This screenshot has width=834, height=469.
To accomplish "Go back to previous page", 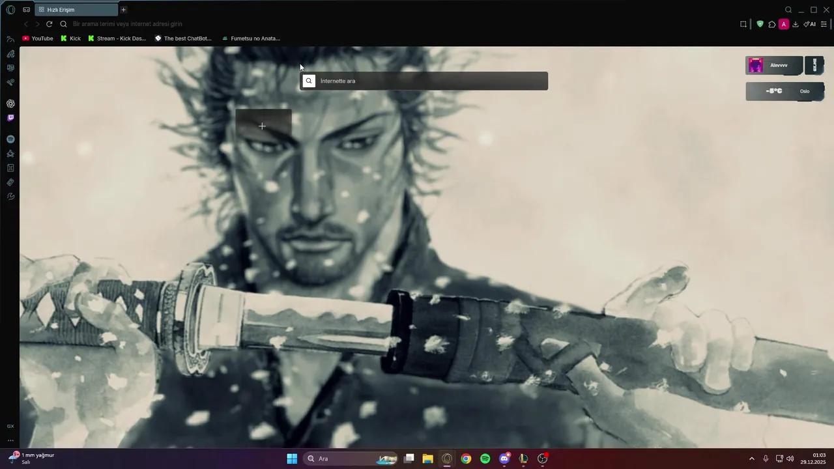I will click(x=26, y=24).
